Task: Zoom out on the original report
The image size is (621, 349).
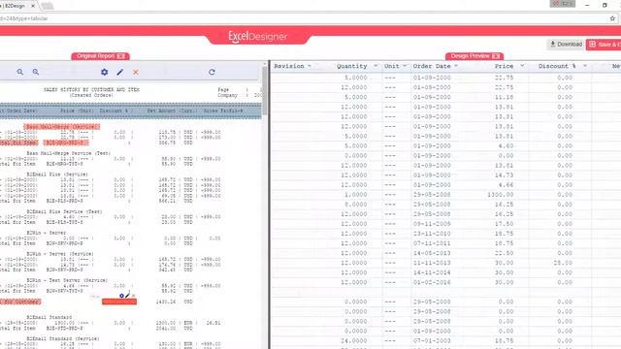Action: tap(36, 72)
